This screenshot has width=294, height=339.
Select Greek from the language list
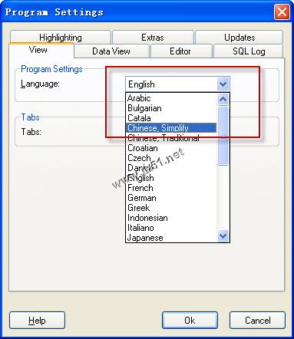171,208
